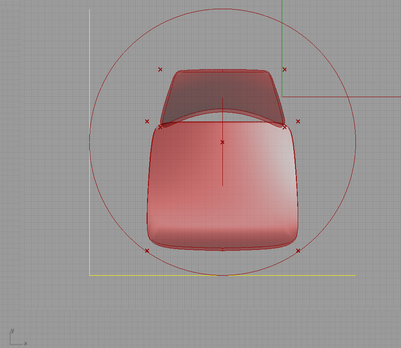401x348 pixels.
Task: Pick the center point marker on the seat
Action: pyautogui.click(x=222, y=142)
